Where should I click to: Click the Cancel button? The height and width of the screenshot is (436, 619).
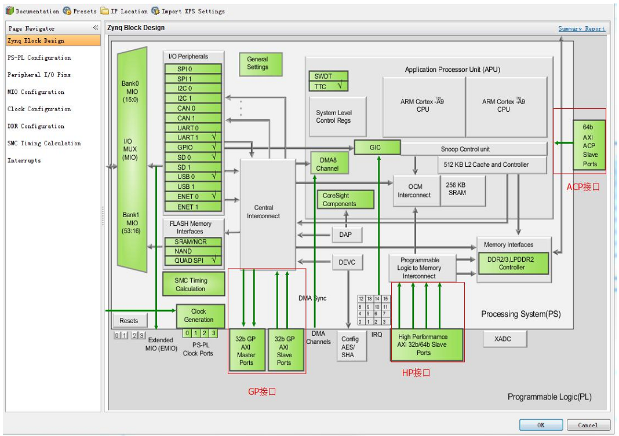(x=588, y=425)
